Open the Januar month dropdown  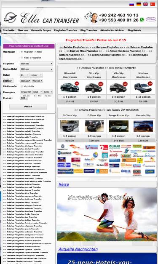coord(36,75)
